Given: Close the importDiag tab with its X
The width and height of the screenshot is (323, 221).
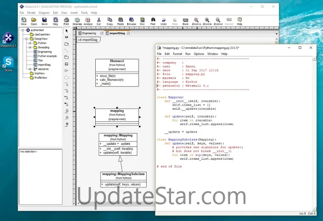Looking at the screenshot, I should 128,33.
